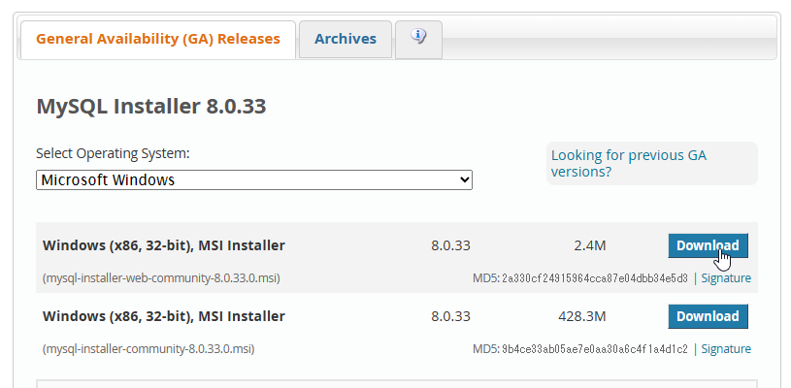The height and width of the screenshot is (388, 791).
Task: Open the information icon tab
Action: point(418,40)
